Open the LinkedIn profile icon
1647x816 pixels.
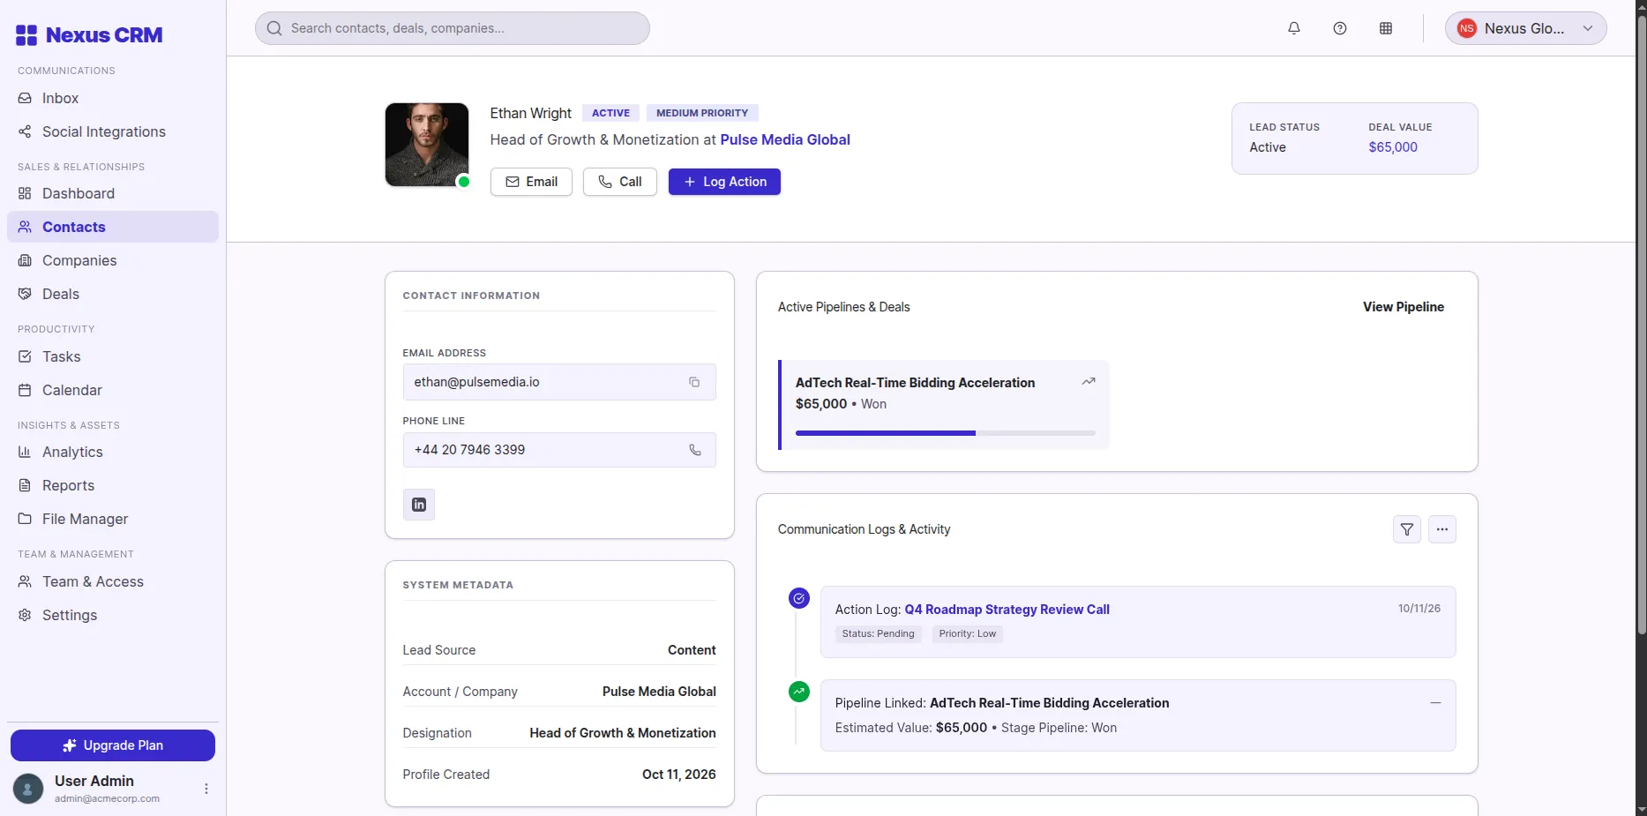point(419,505)
